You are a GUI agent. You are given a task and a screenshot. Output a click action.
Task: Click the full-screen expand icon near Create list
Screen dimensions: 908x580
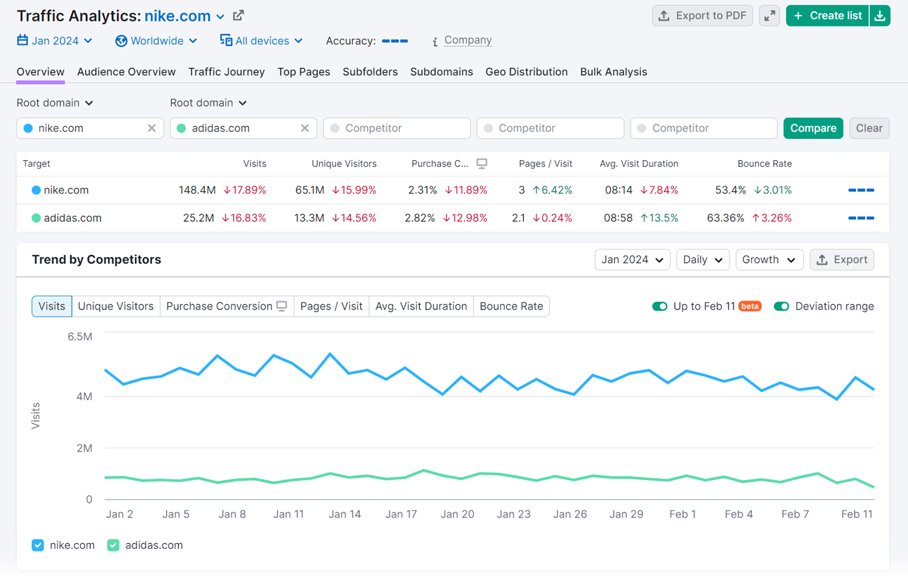point(769,16)
